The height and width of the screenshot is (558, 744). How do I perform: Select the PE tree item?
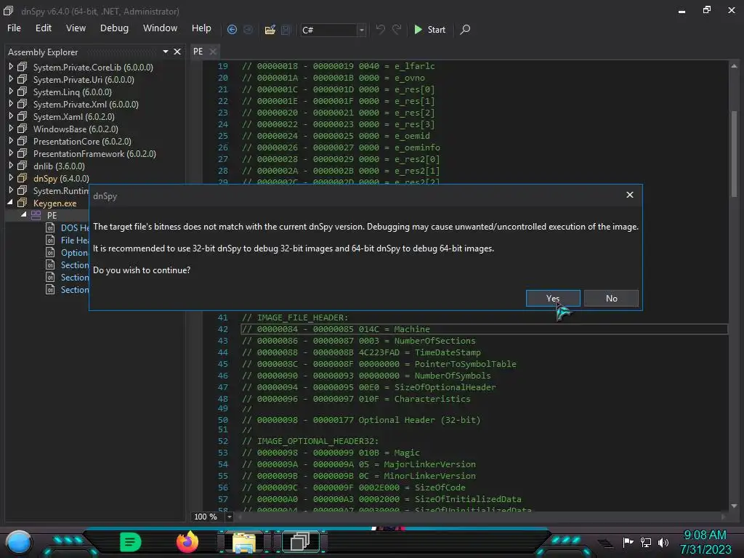(x=52, y=215)
